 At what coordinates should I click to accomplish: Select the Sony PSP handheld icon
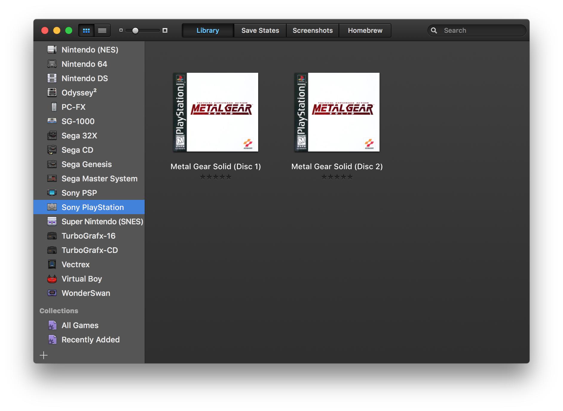52,193
